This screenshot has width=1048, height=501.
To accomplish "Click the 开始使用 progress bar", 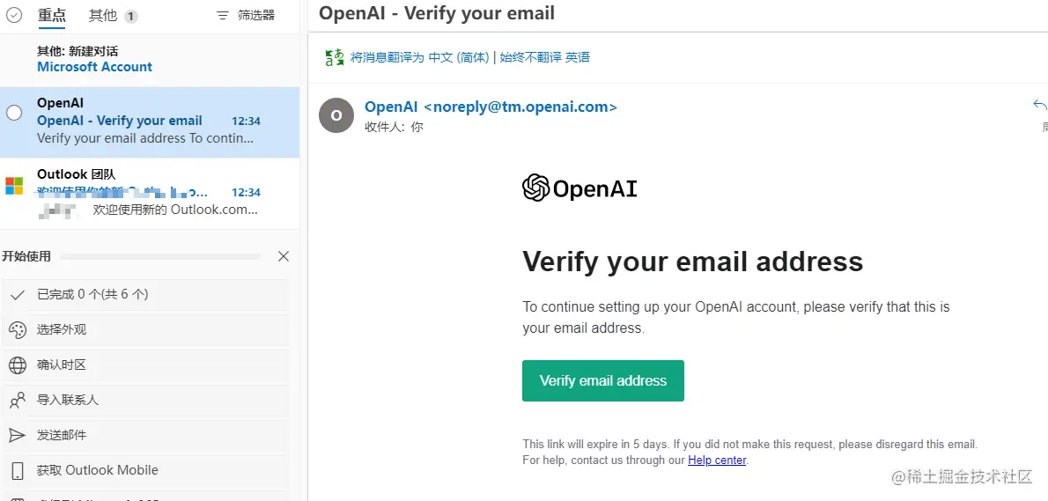I will coord(160,256).
